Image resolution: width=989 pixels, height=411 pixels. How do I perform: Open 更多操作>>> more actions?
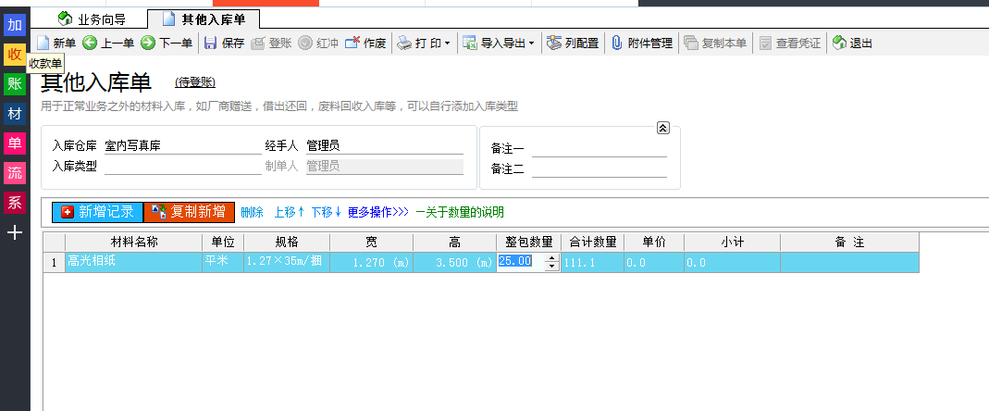tap(378, 212)
